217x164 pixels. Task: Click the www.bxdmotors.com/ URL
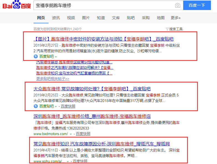(51, 134)
